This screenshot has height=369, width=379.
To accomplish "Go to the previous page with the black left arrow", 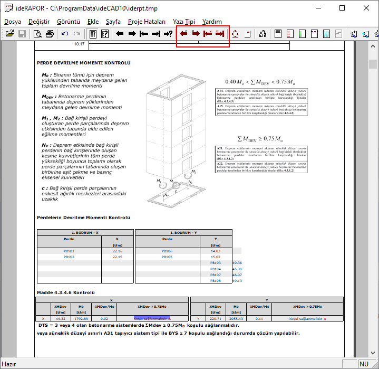I will click(120, 34).
